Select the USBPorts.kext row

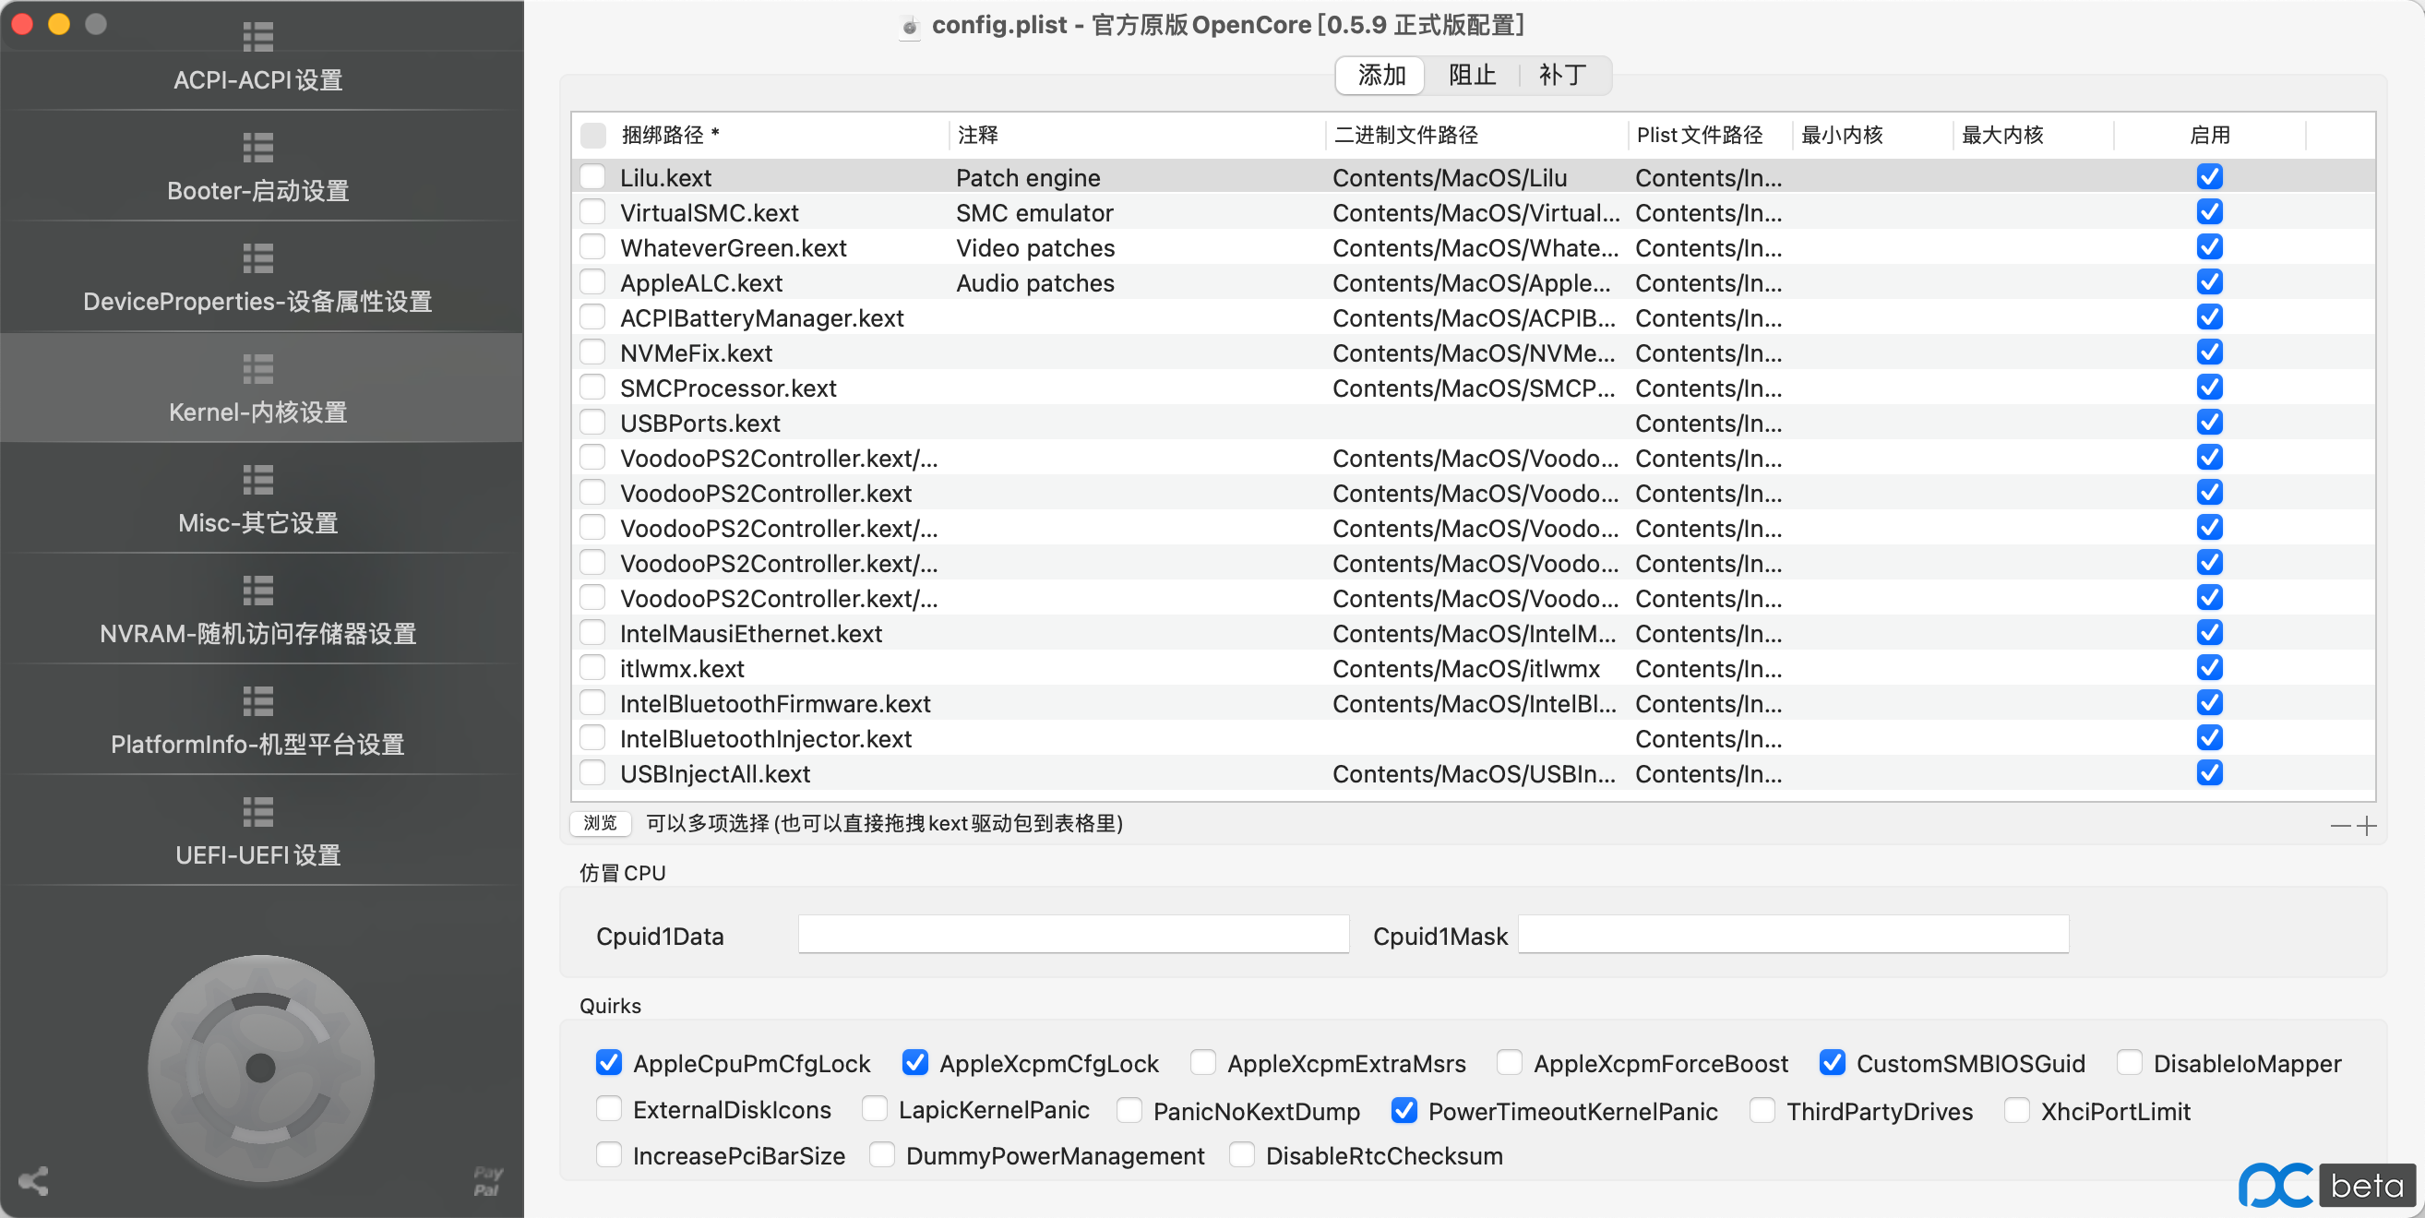pos(1473,423)
